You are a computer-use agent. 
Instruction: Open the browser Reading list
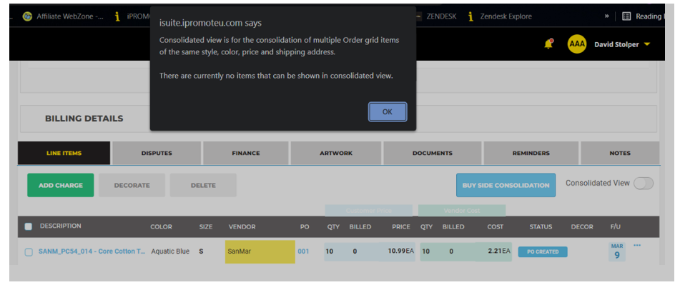coord(641,16)
